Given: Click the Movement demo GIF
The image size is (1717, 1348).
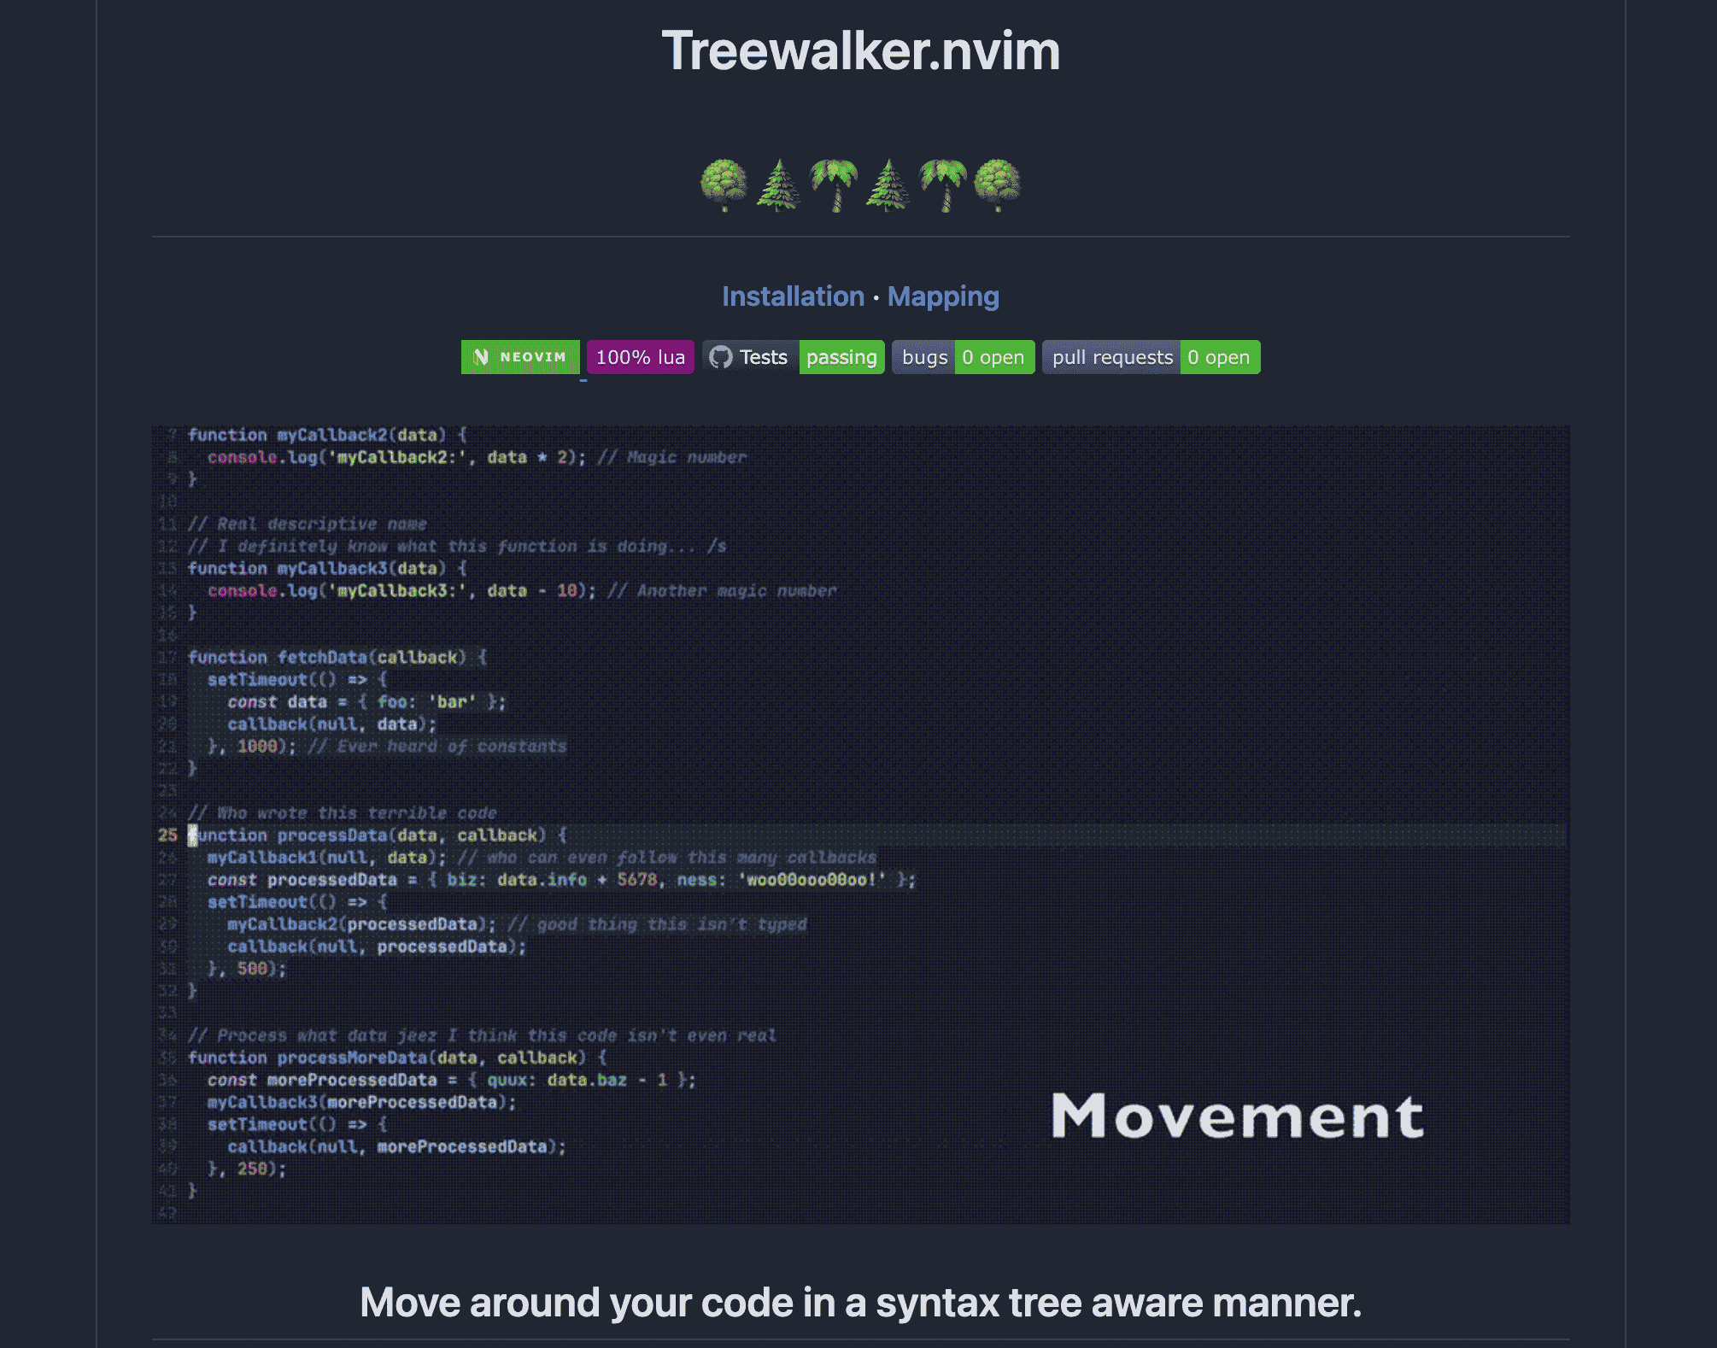Looking at the screenshot, I should [861, 824].
